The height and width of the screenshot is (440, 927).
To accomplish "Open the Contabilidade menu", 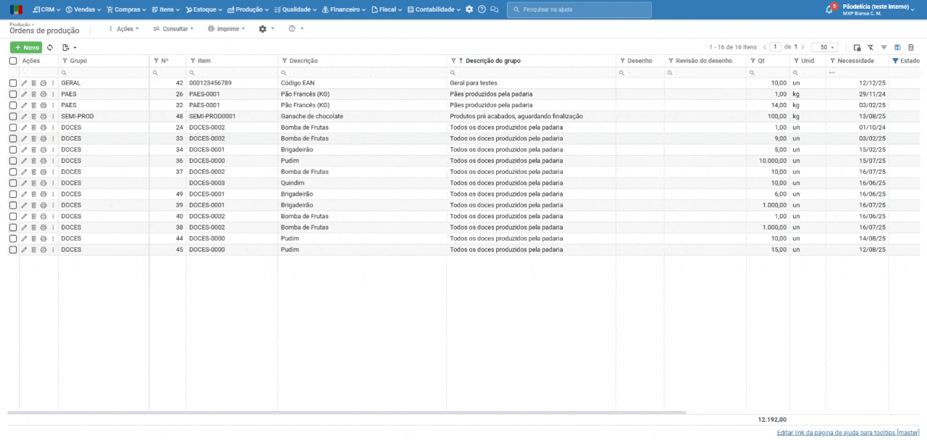I will 434,9.
